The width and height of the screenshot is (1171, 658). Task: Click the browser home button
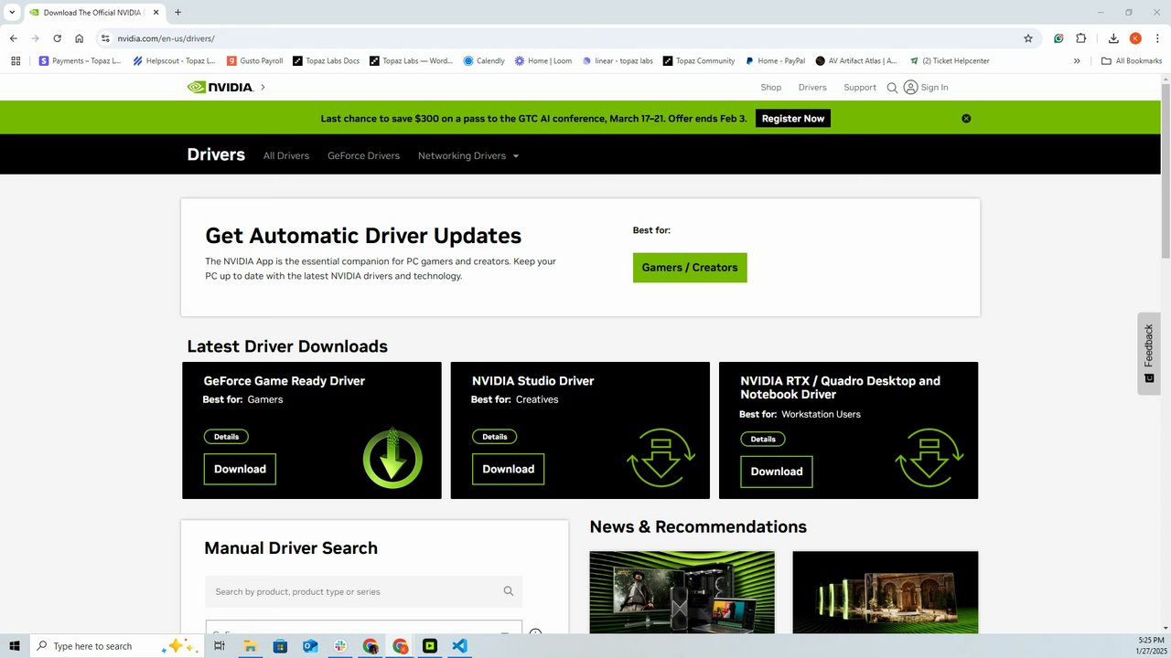coord(80,38)
